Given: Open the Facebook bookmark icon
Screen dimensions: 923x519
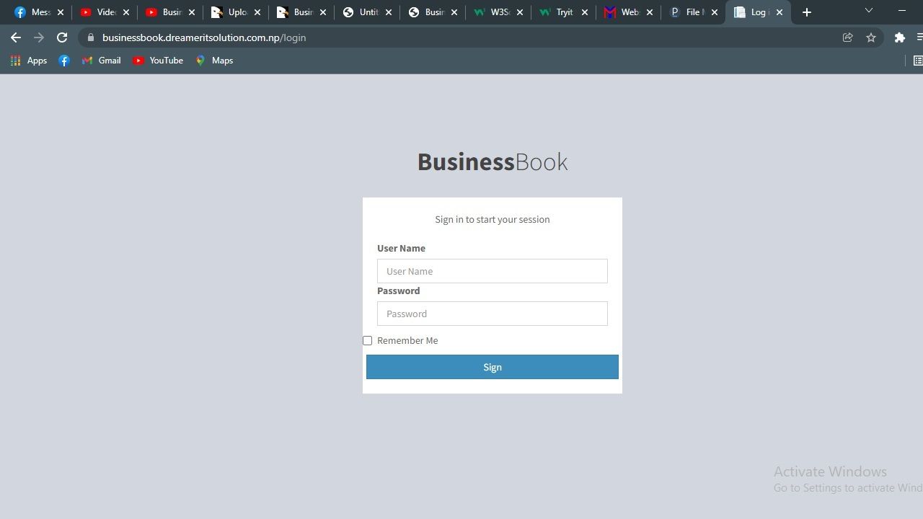Looking at the screenshot, I should coord(64,61).
